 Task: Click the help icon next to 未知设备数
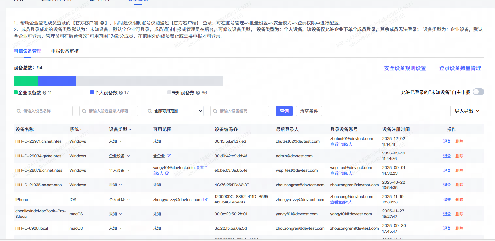[198, 93]
